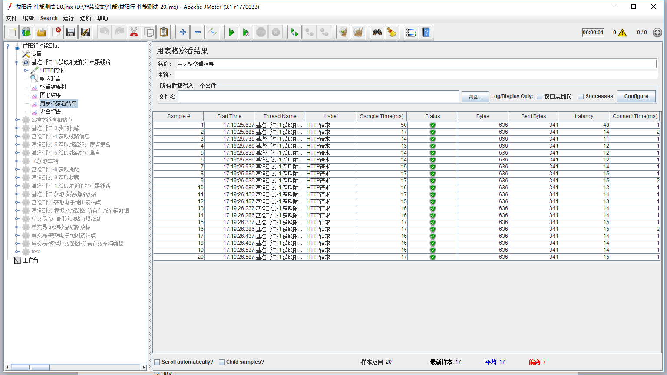The height and width of the screenshot is (375, 667).
Task: Select the 工作台 workbench node
Action: pyautogui.click(x=30, y=260)
